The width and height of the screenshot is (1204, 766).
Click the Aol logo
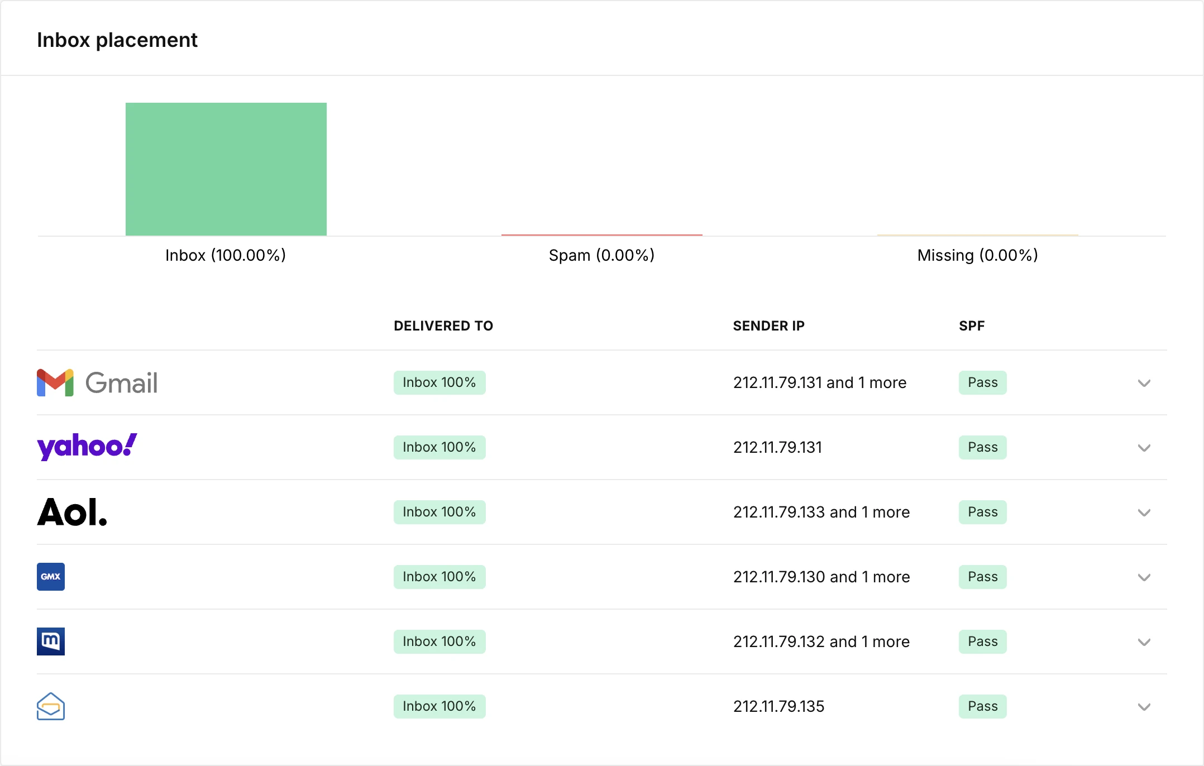click(72, 512)
